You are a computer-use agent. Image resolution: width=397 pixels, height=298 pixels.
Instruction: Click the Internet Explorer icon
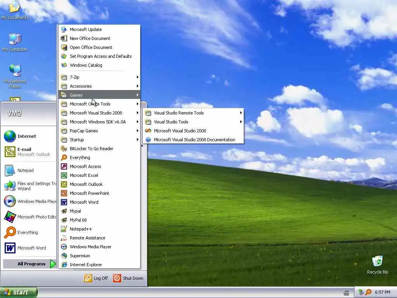(64, 265)
